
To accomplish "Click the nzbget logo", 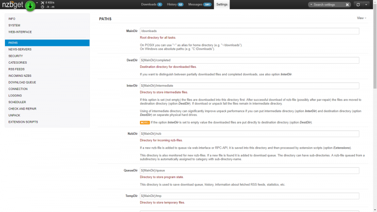I will tap(13, 5).
